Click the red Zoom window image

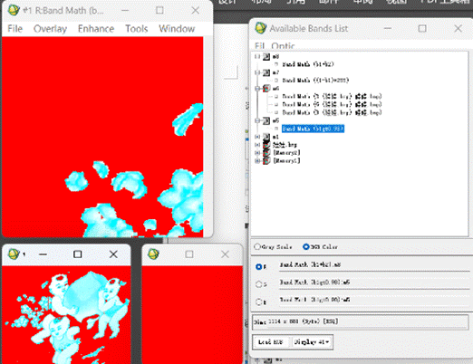coord(192,314)
